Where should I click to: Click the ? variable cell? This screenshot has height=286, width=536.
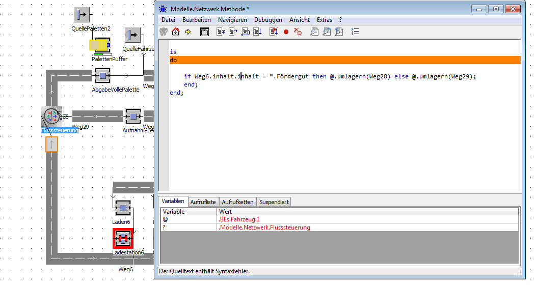pos(189,227)
